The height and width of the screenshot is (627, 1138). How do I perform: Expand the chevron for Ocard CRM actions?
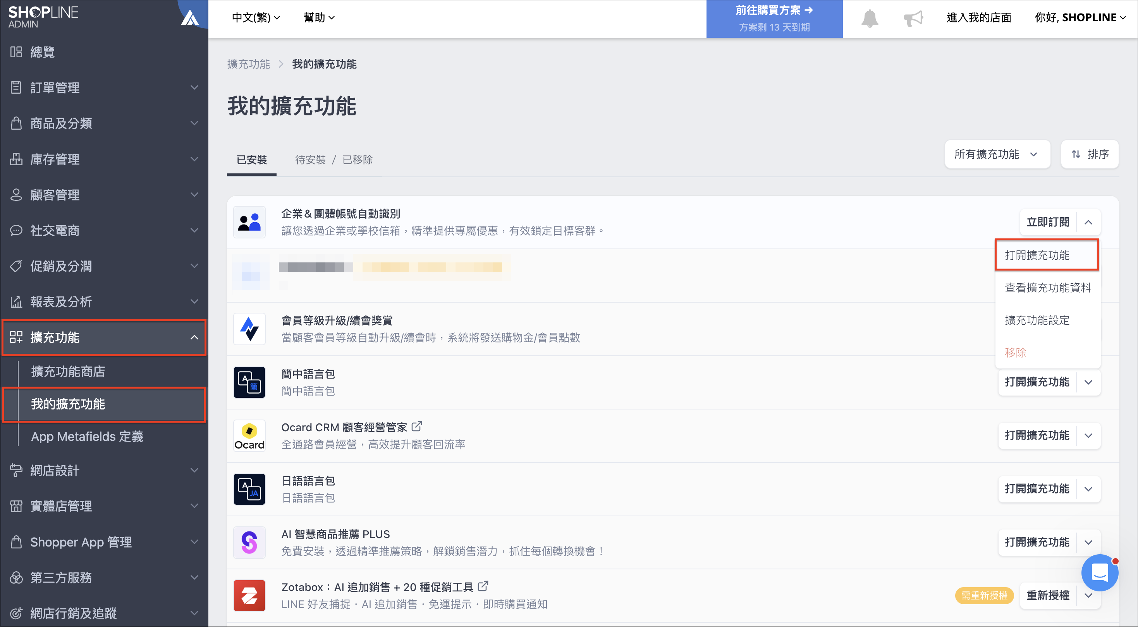pyautogui.click(x=1088, y=436)
